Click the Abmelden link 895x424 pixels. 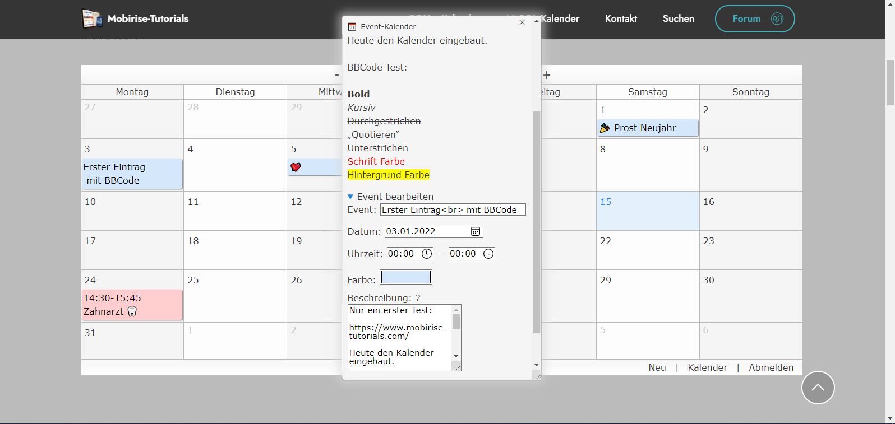[771, 367]
